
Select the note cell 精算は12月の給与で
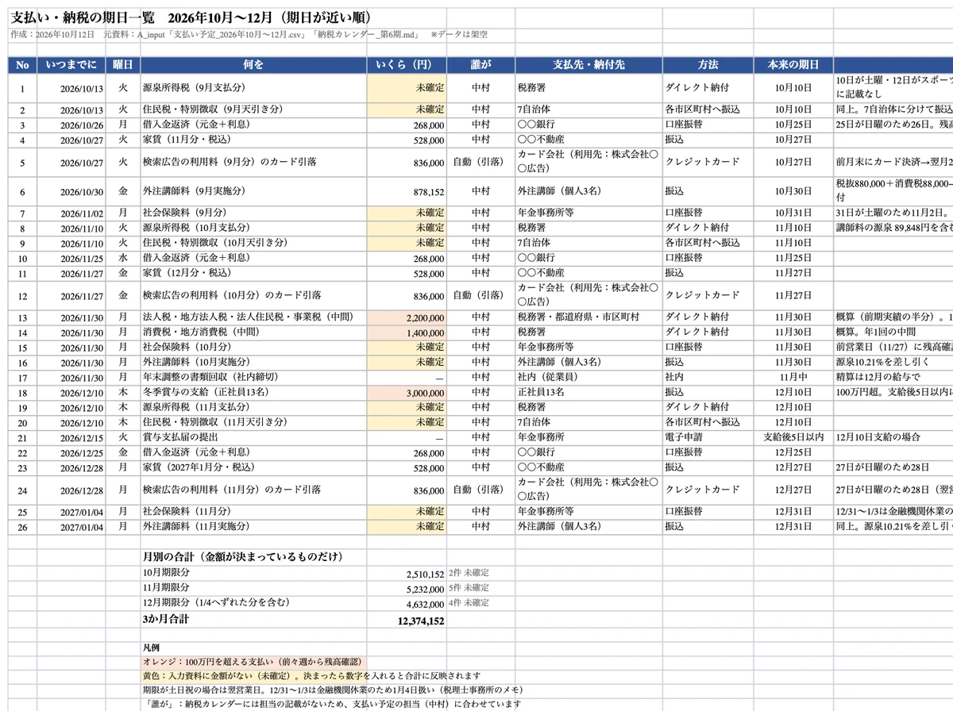(893, 377)
